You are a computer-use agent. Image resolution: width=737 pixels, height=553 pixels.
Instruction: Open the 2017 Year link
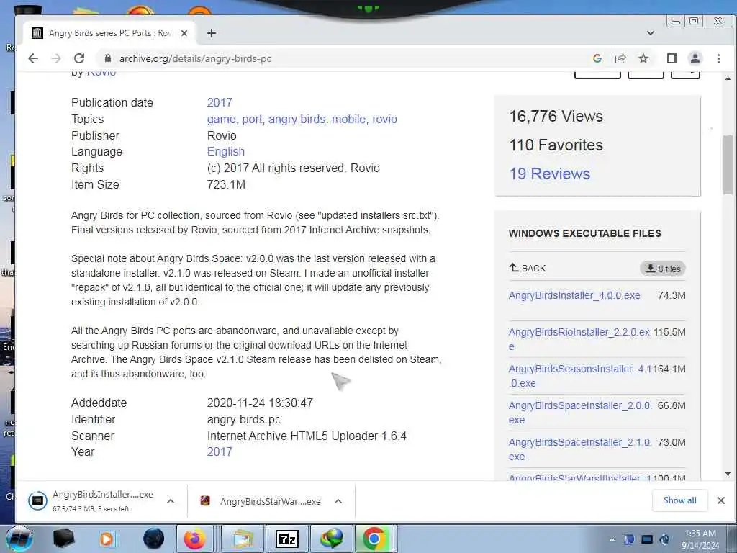click(x=220, y=451)
